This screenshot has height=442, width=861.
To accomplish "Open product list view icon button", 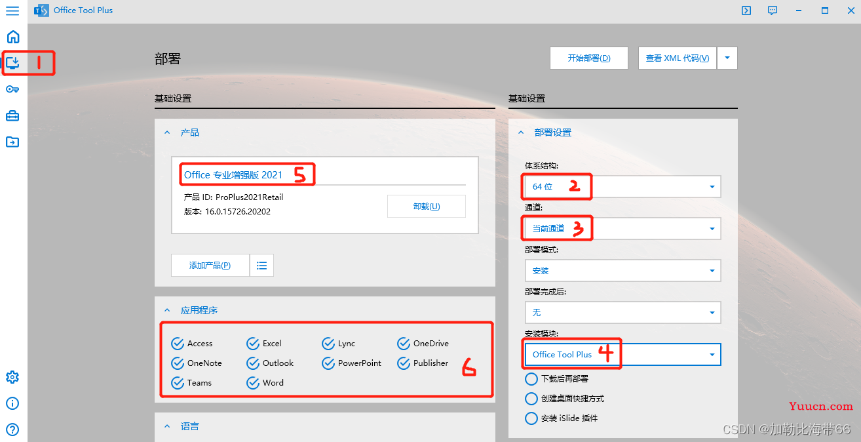I will [x=262, y=266].
